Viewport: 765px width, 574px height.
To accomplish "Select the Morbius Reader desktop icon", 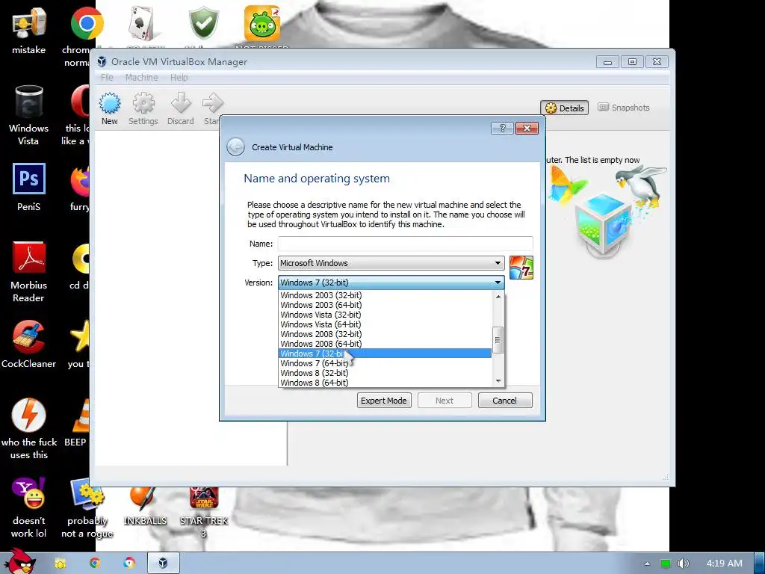I will 29,271.
